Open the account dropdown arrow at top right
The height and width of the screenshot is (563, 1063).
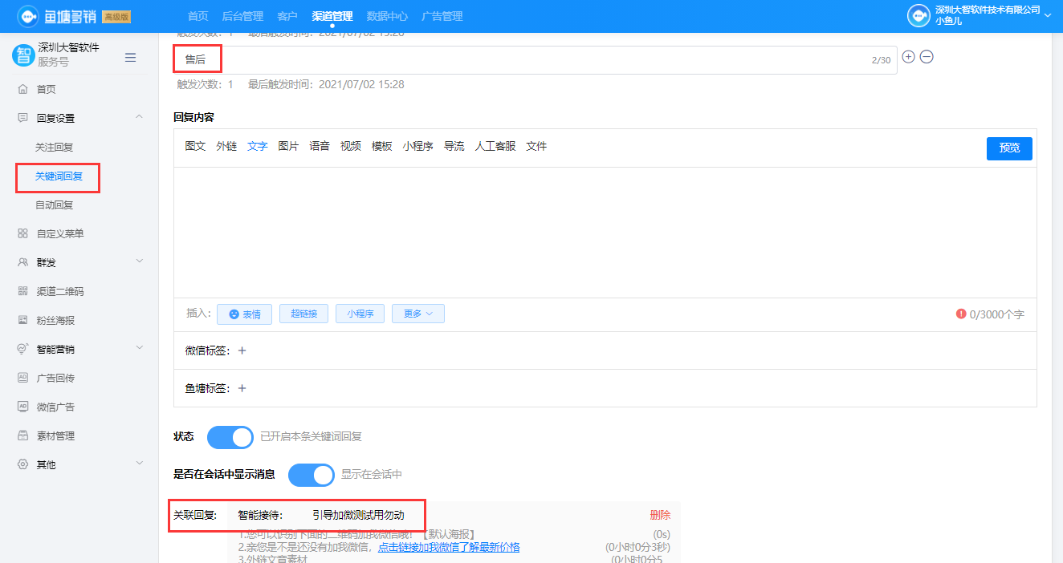[x=1047, y=16]
